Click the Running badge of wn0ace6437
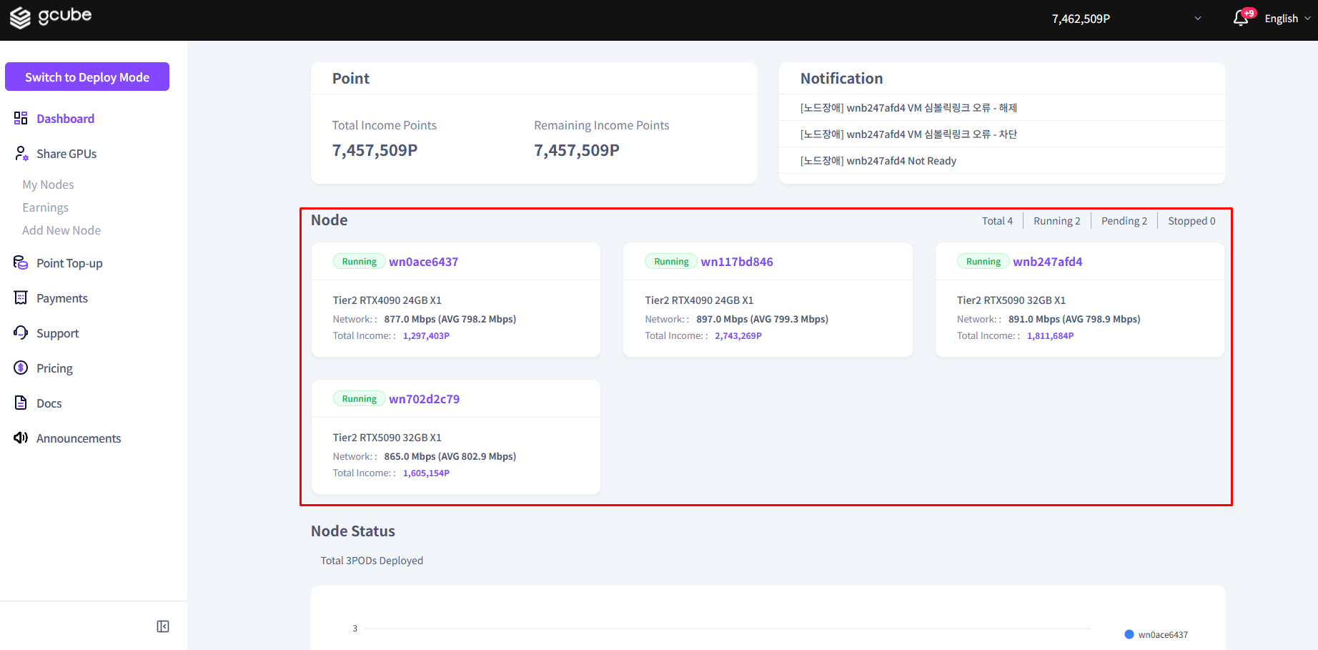The width and height of the screenshot is (1318, 650). pos(359,262)
